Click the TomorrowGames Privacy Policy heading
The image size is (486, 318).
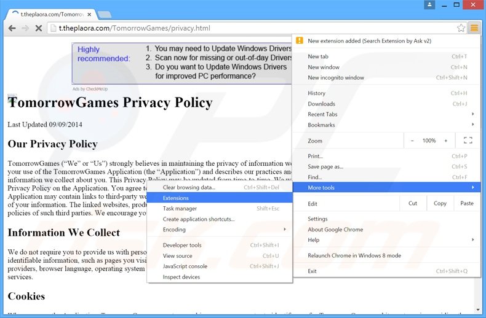[110, 103]
